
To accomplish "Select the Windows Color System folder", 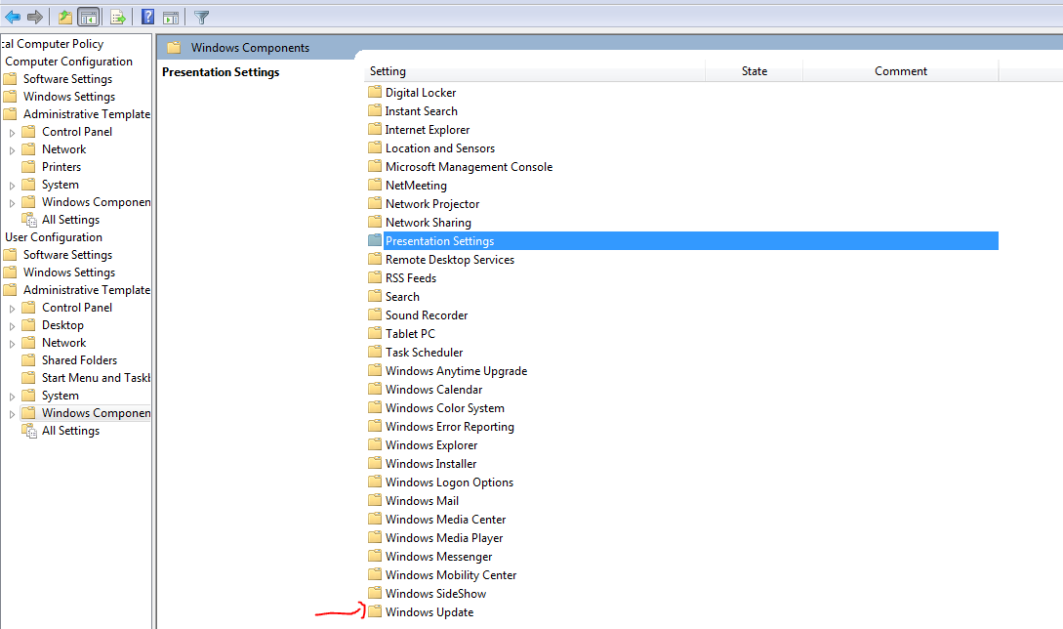I will [x=445, y=408].
